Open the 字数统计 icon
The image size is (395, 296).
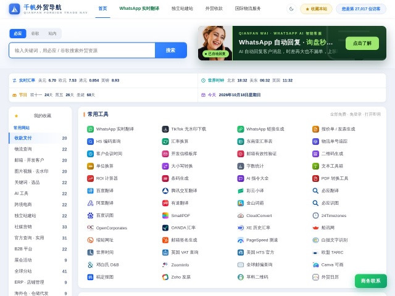pyautogui.click(x=241, y=166)
